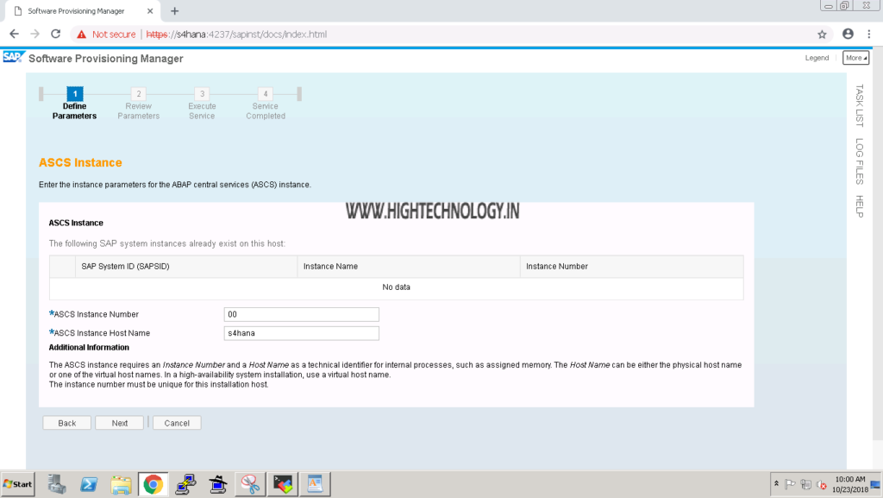Select step 4 Service Completed
Screen dimensions: 883x498
[x=266, y=104]
